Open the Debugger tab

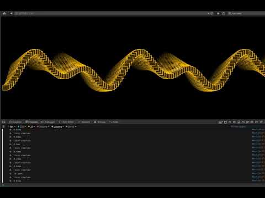point(48,122)
